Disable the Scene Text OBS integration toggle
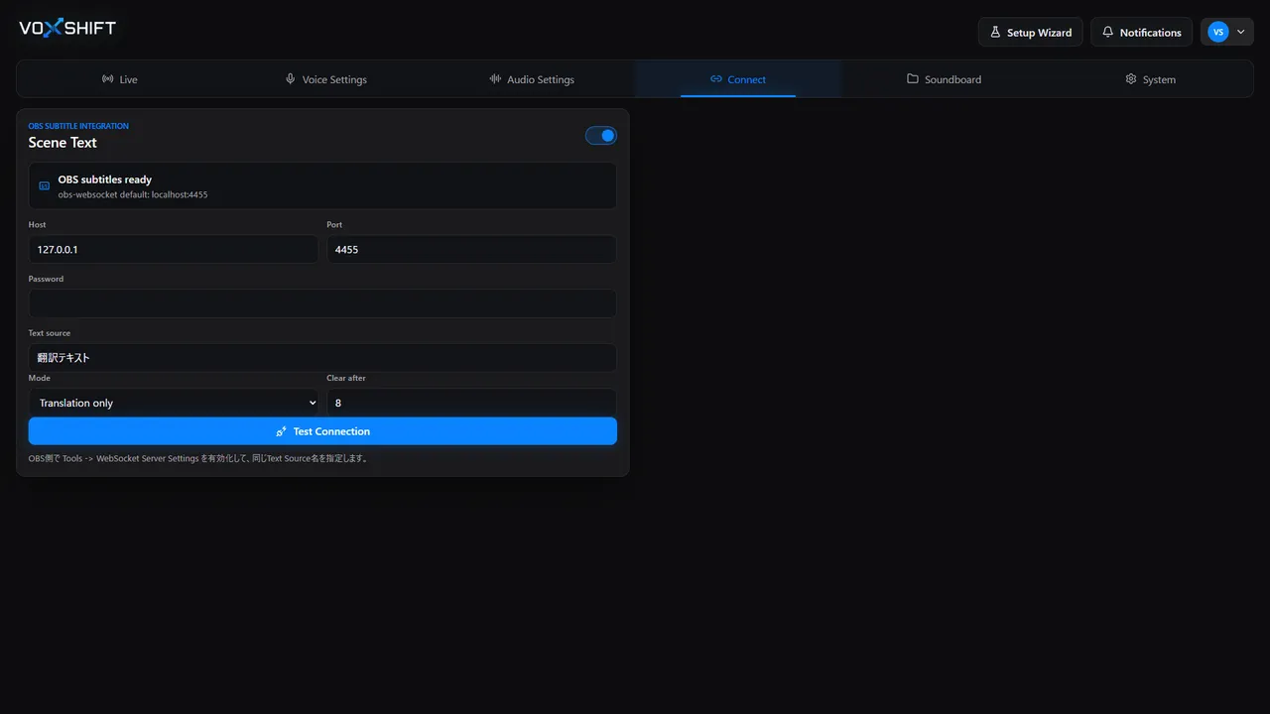Viewport: 1270px width, 714px height. tap(600, 135)
